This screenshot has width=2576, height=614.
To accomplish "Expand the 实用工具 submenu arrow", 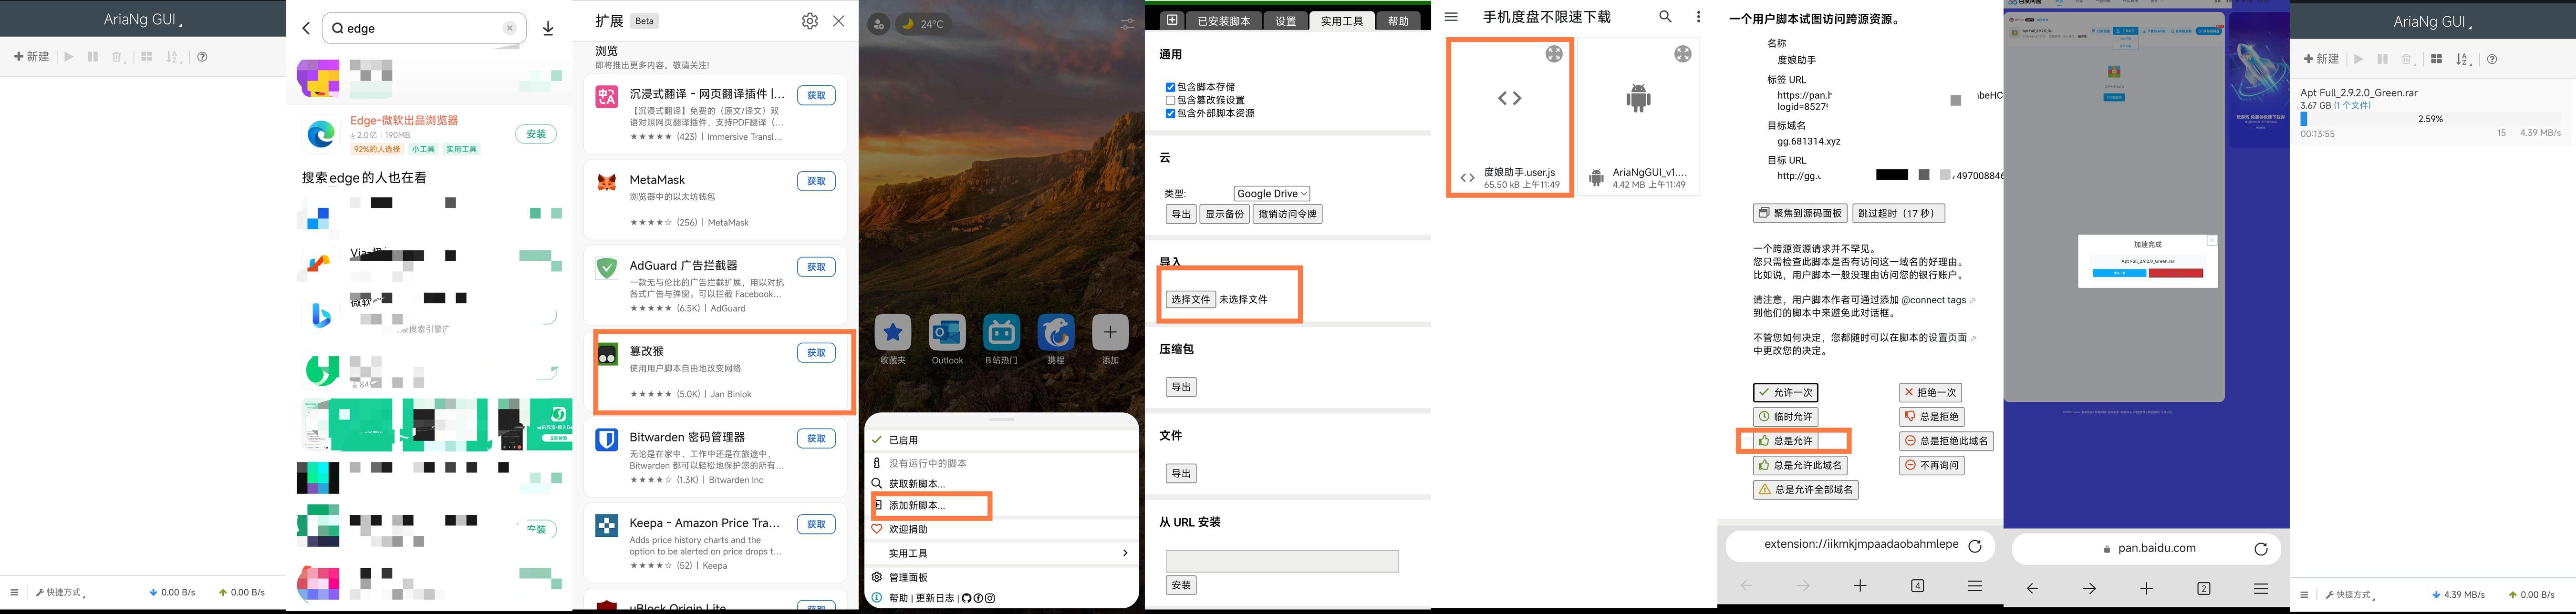I will (x=1125, y=553).
